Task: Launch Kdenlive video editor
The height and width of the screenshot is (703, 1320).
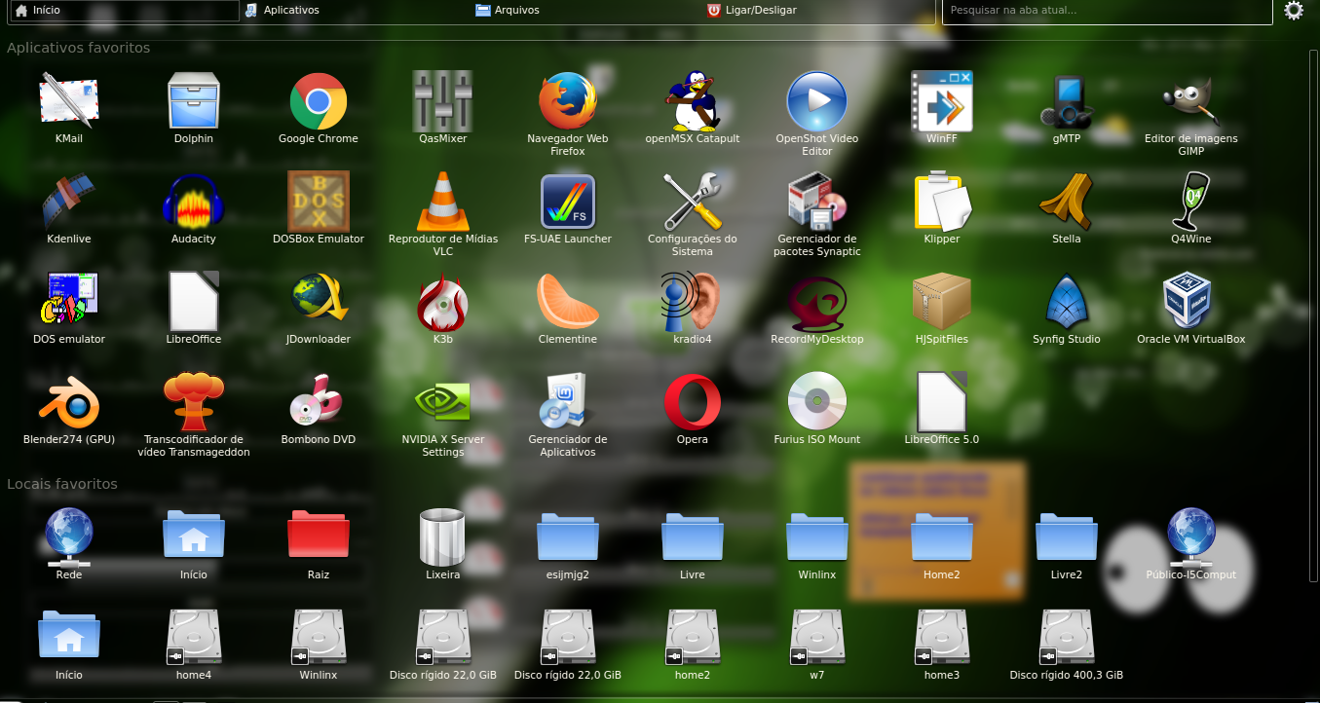Action: point(68,202)
